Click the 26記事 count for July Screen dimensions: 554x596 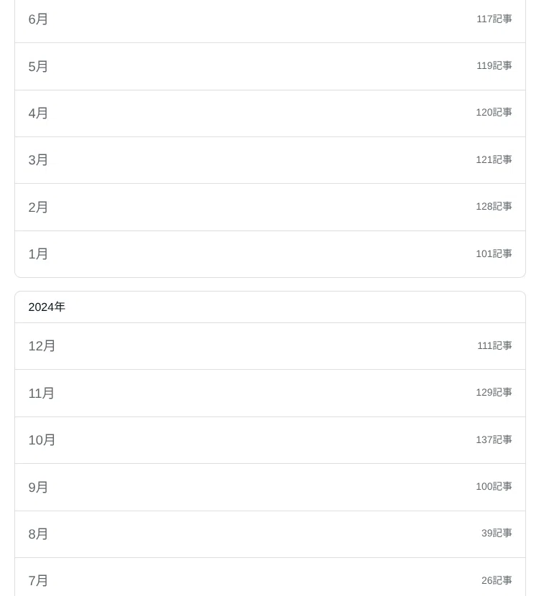tap(497, 580)
